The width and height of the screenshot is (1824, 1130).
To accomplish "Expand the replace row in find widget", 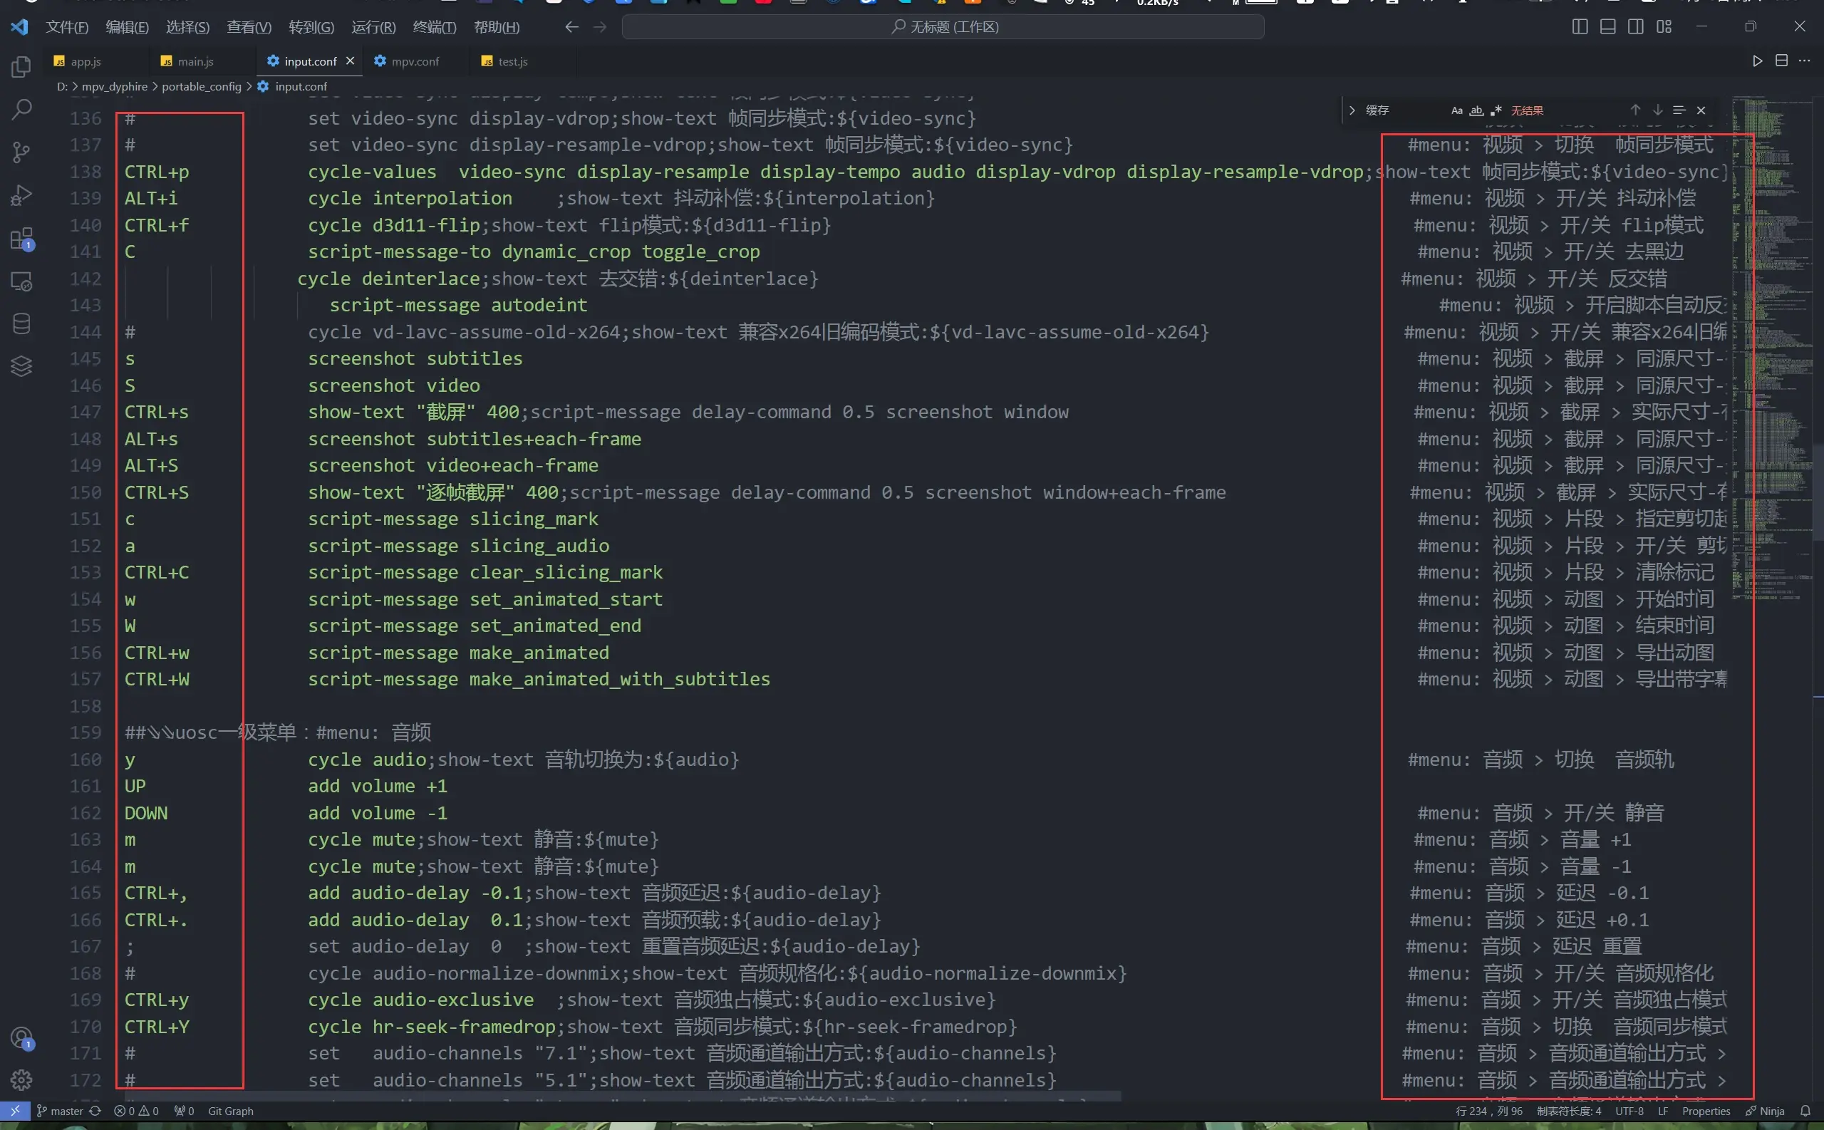I will click(1352, 110).
